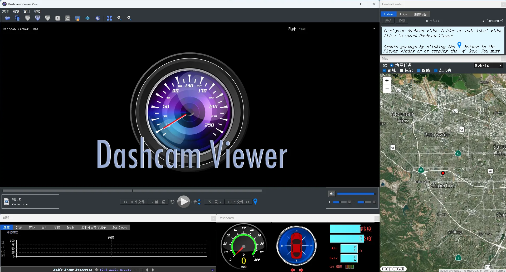Open video folder with the folder icon

click(x=8, y=18)
